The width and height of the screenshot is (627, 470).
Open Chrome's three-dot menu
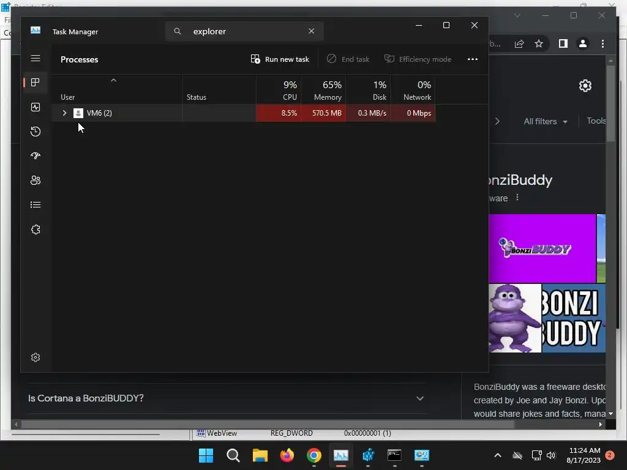(x=603, y=43)
